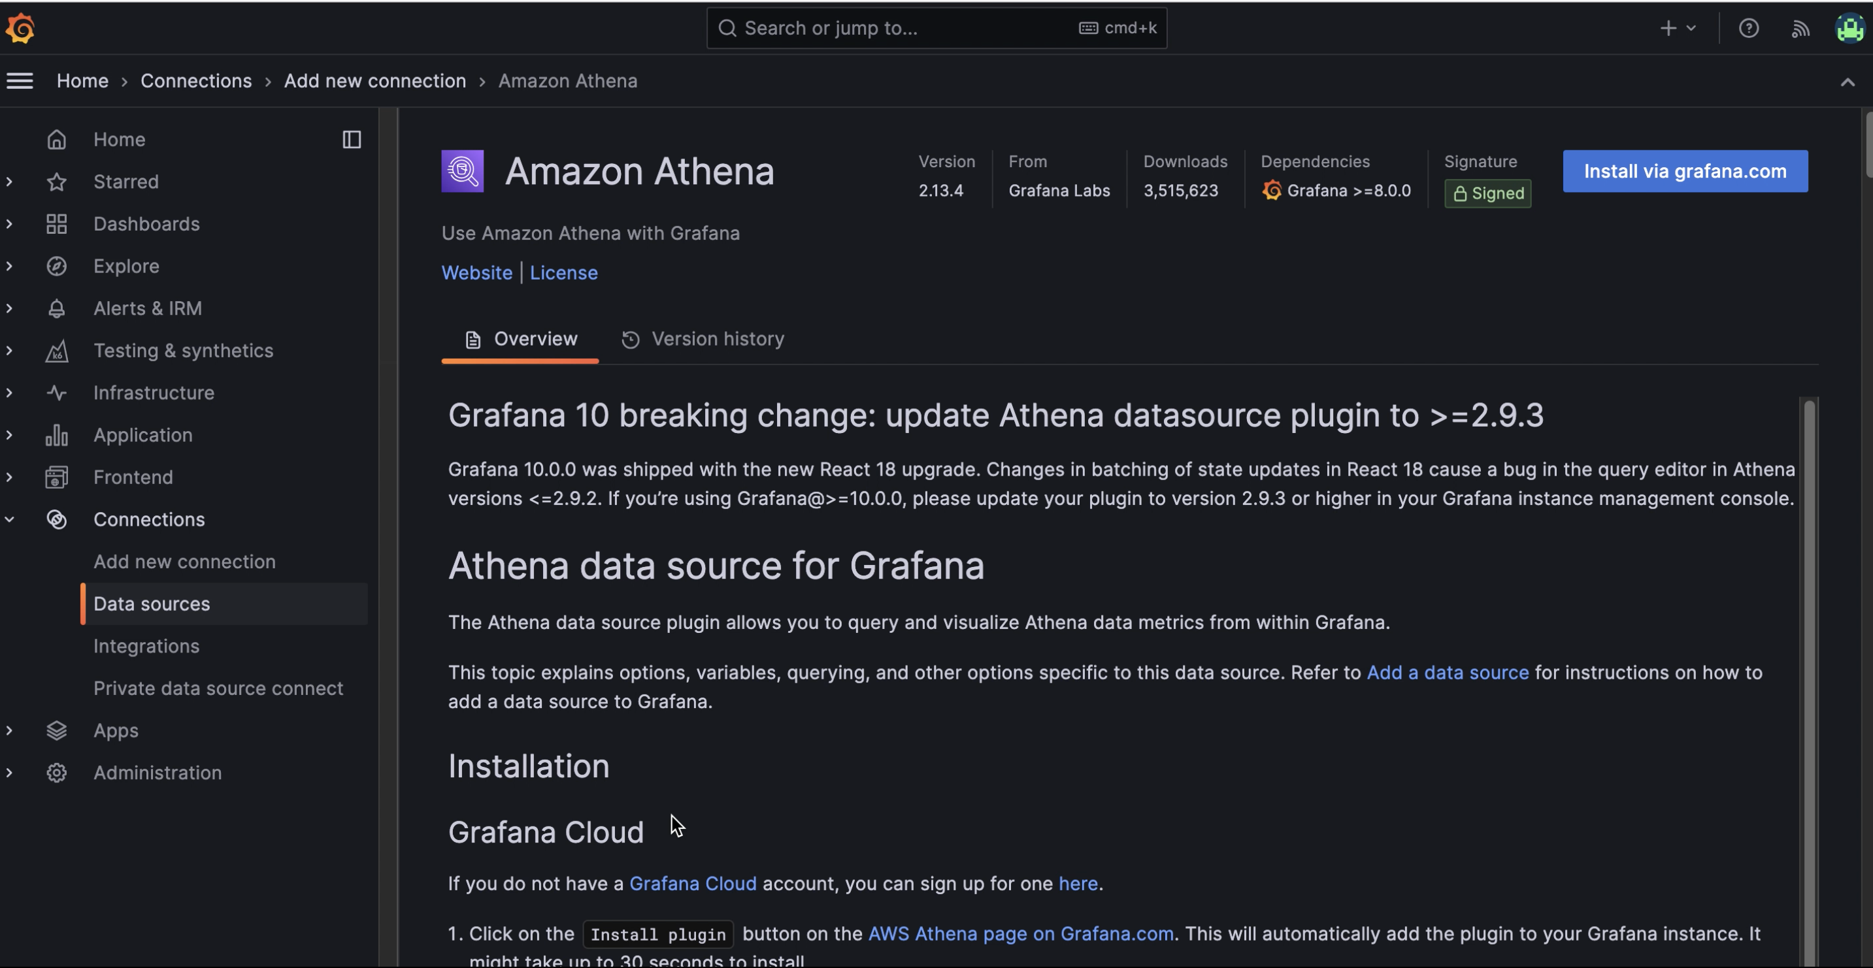Go to Add new connection breadcrumb
The width and height of the screenshot is (1873, 968).
[x=374, y=81]
